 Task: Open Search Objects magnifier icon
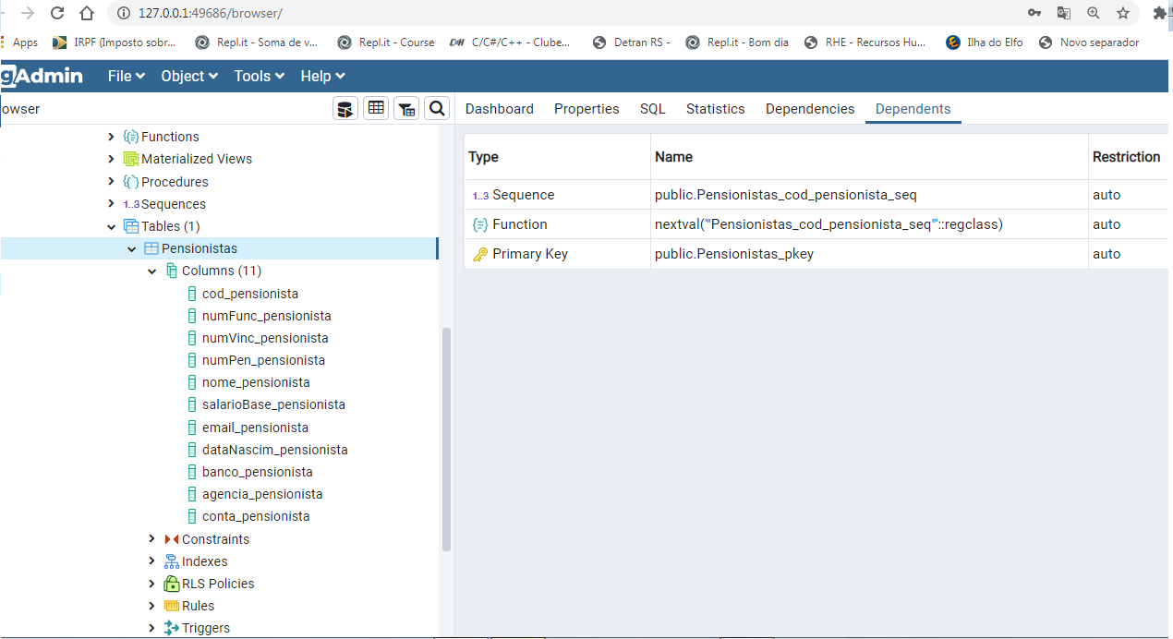coord(437,109)
